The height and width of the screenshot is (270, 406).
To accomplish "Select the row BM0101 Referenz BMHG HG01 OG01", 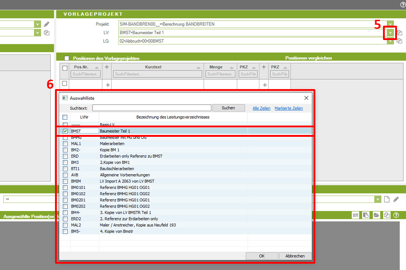I will [x=185, y=188].
